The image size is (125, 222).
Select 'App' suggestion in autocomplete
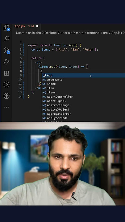point(83,75)
